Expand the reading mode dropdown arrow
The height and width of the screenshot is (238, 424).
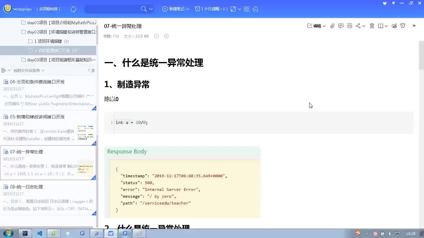tap(386, 26)
